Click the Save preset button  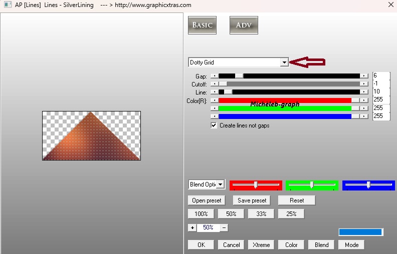252,200
